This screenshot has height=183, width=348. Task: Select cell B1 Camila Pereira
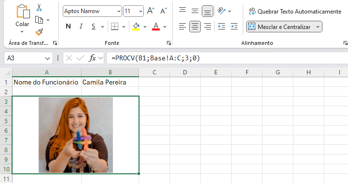[110, 82]
